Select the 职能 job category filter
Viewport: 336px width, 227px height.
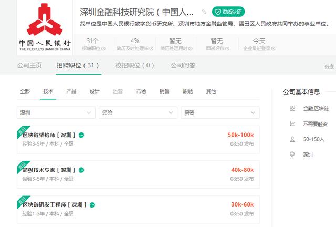point(188,91)
